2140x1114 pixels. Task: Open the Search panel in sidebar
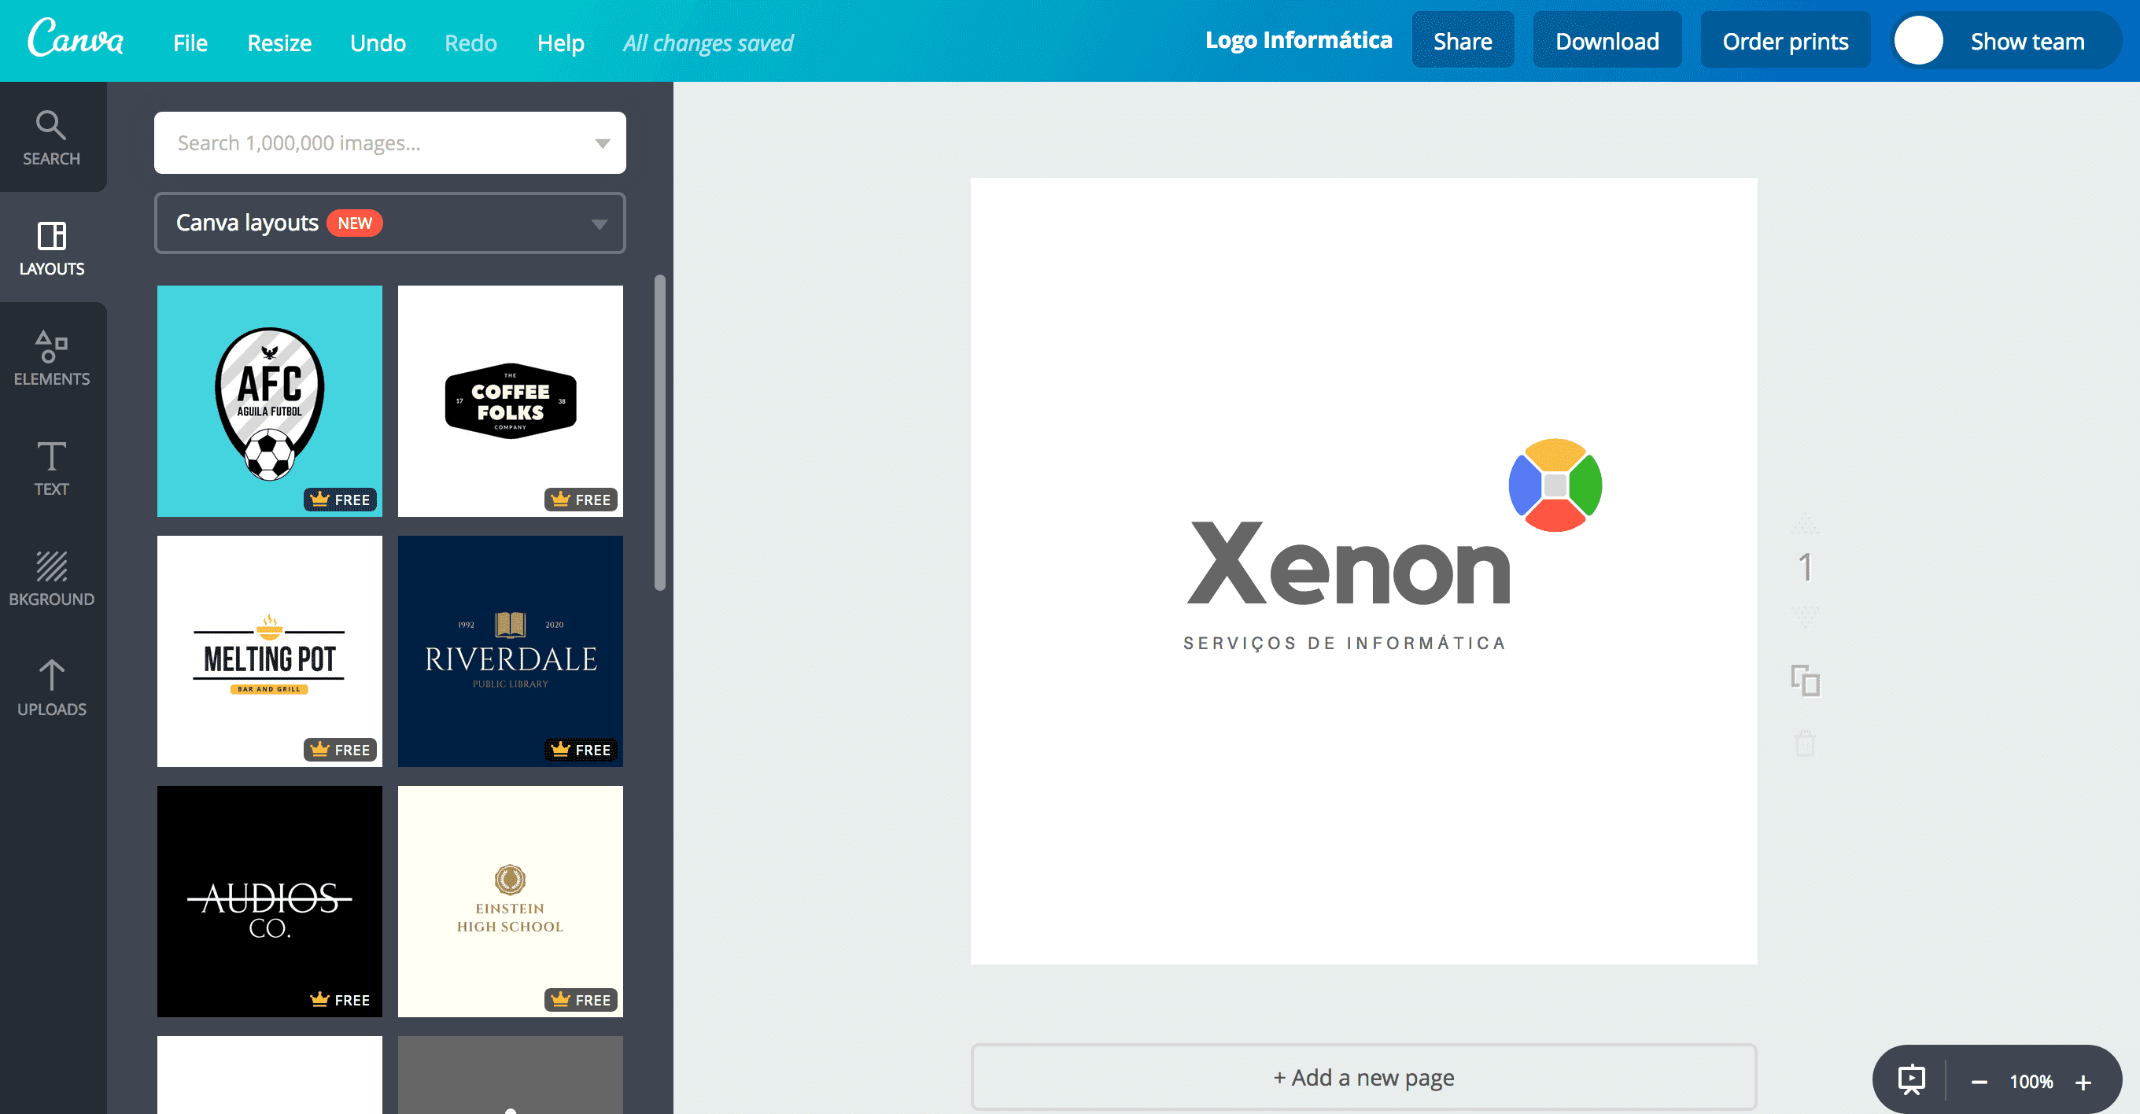click(x=53, y=137)
